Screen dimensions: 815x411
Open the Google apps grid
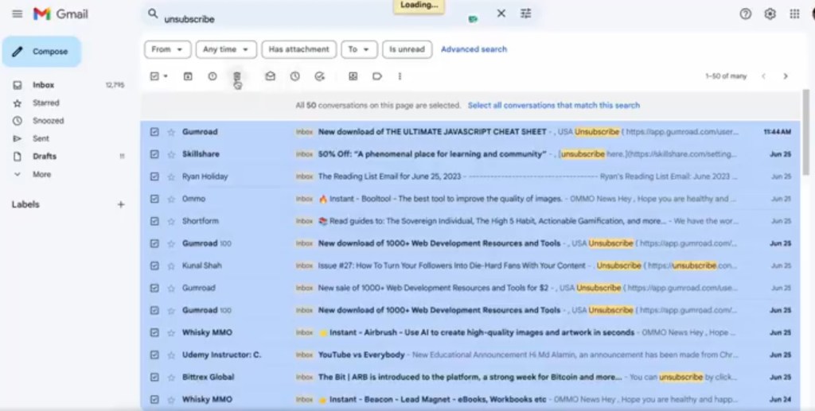click(x=794, y=14)
